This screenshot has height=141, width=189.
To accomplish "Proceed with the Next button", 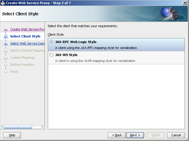I will tap(135, 135).
